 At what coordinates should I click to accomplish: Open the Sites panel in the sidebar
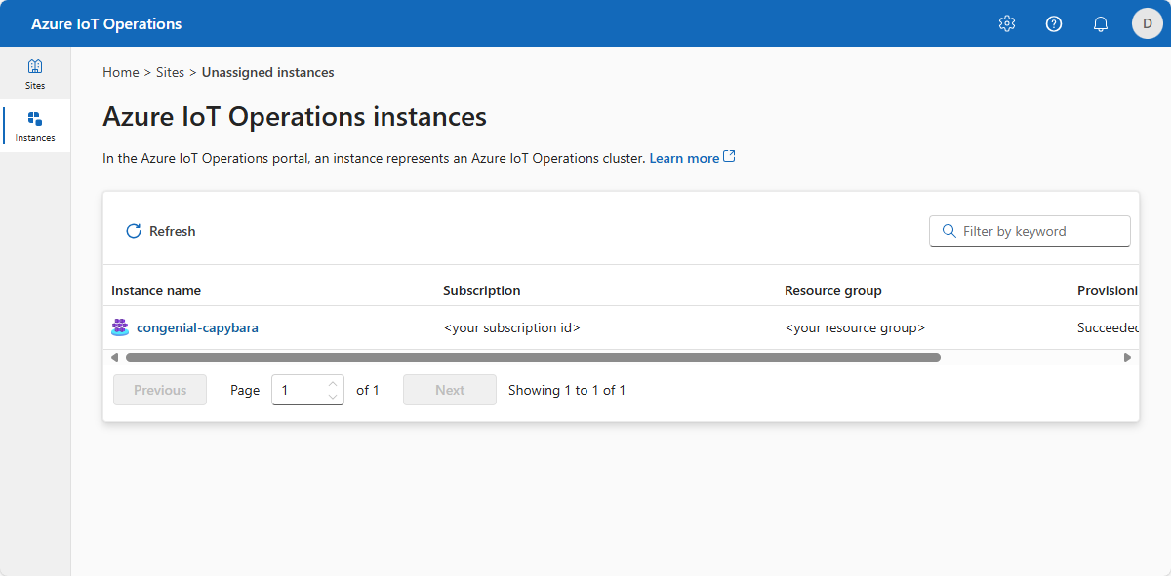click(x=35, y=73)
